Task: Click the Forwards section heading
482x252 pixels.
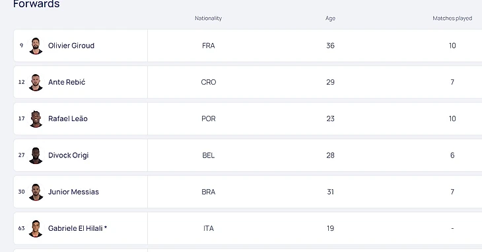Action: tap(36, 4)
